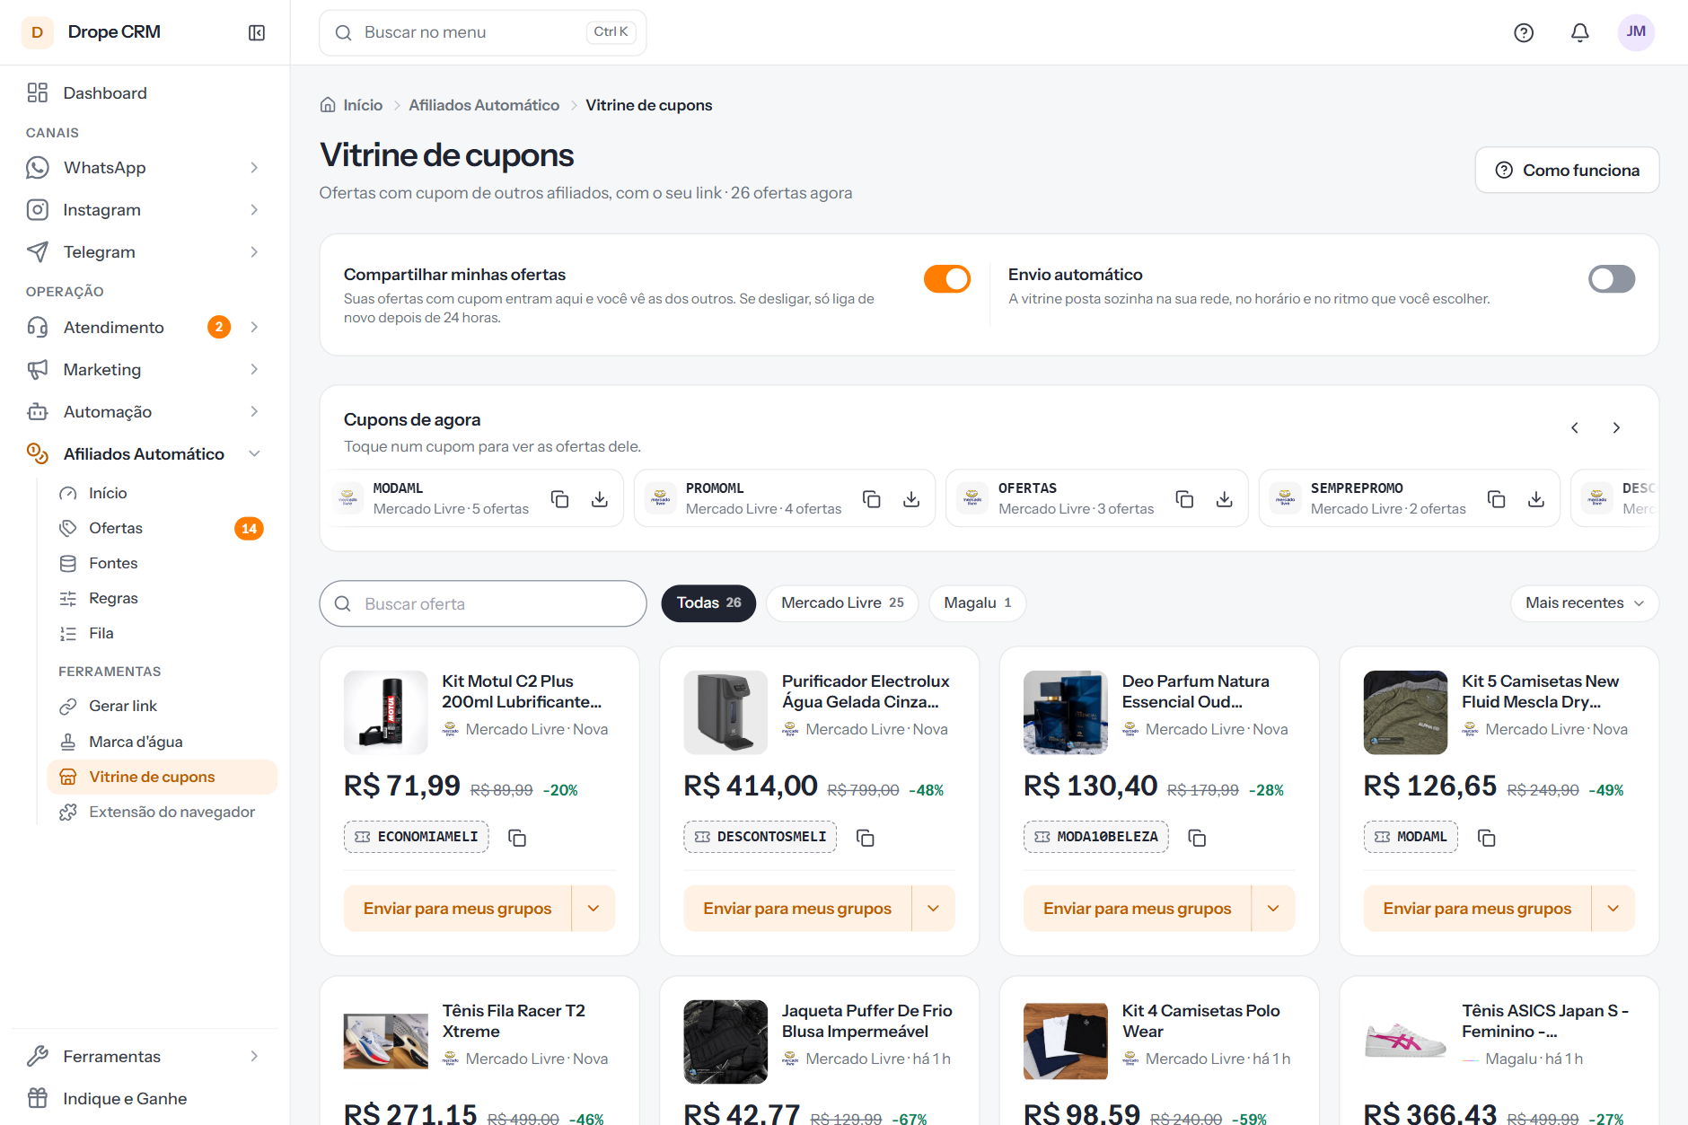
Task: Open the help question mark icon in header
Action: [1524, 32]
